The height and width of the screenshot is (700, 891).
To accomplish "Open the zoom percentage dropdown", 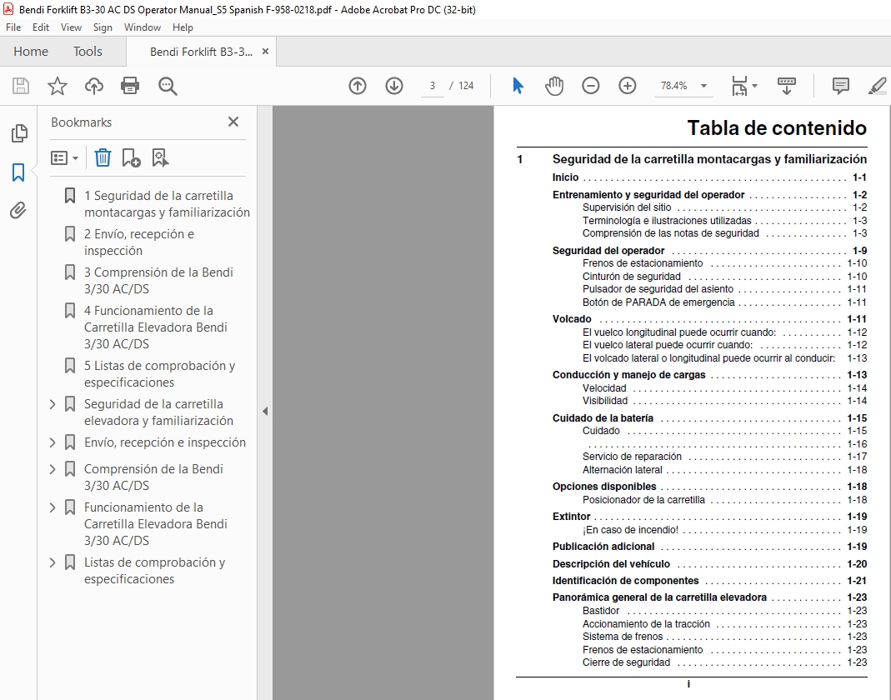I will click(x=703, y=86).
